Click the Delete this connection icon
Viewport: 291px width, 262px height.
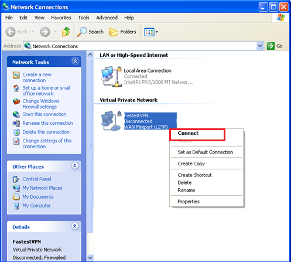coord(16,132)
